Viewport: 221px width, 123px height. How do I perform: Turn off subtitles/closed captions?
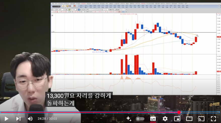[153, 119]
